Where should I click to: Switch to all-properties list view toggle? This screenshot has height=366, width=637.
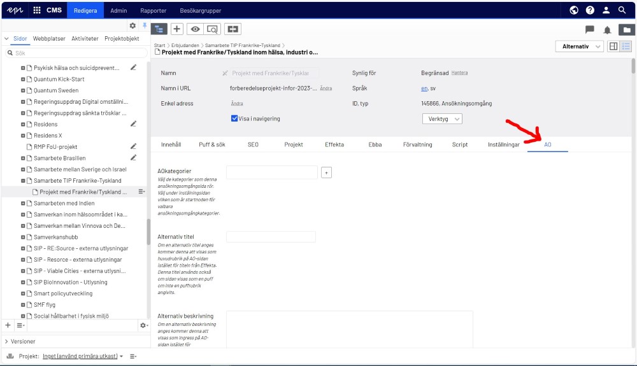pyautogui.click(x=626, y=46)
